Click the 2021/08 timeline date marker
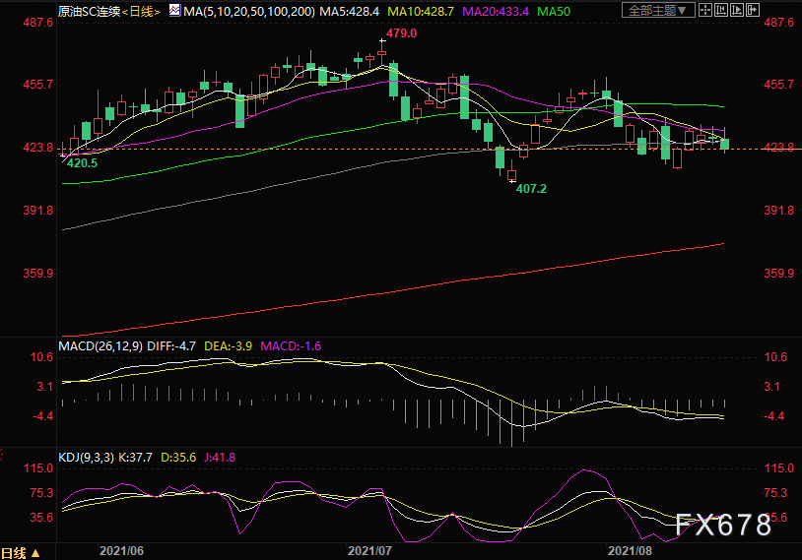The image size is (802, 560). [x=630, y=551]
